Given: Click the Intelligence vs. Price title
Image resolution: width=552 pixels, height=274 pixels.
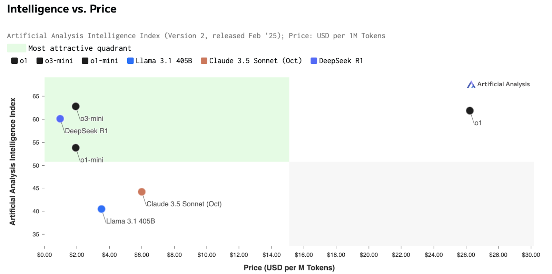Looking at the screenshot, I should pos(62,9).
